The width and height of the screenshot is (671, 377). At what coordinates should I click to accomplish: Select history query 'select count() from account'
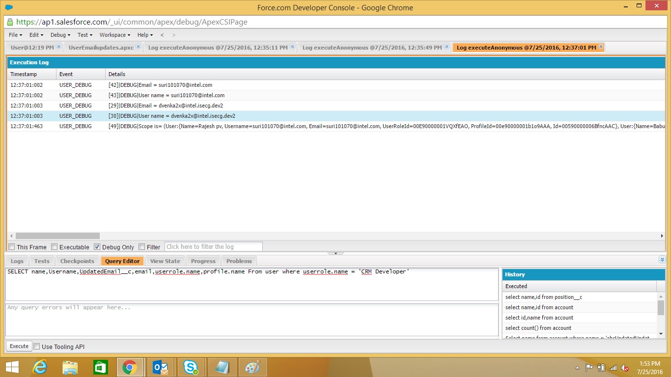click(580, 328)
